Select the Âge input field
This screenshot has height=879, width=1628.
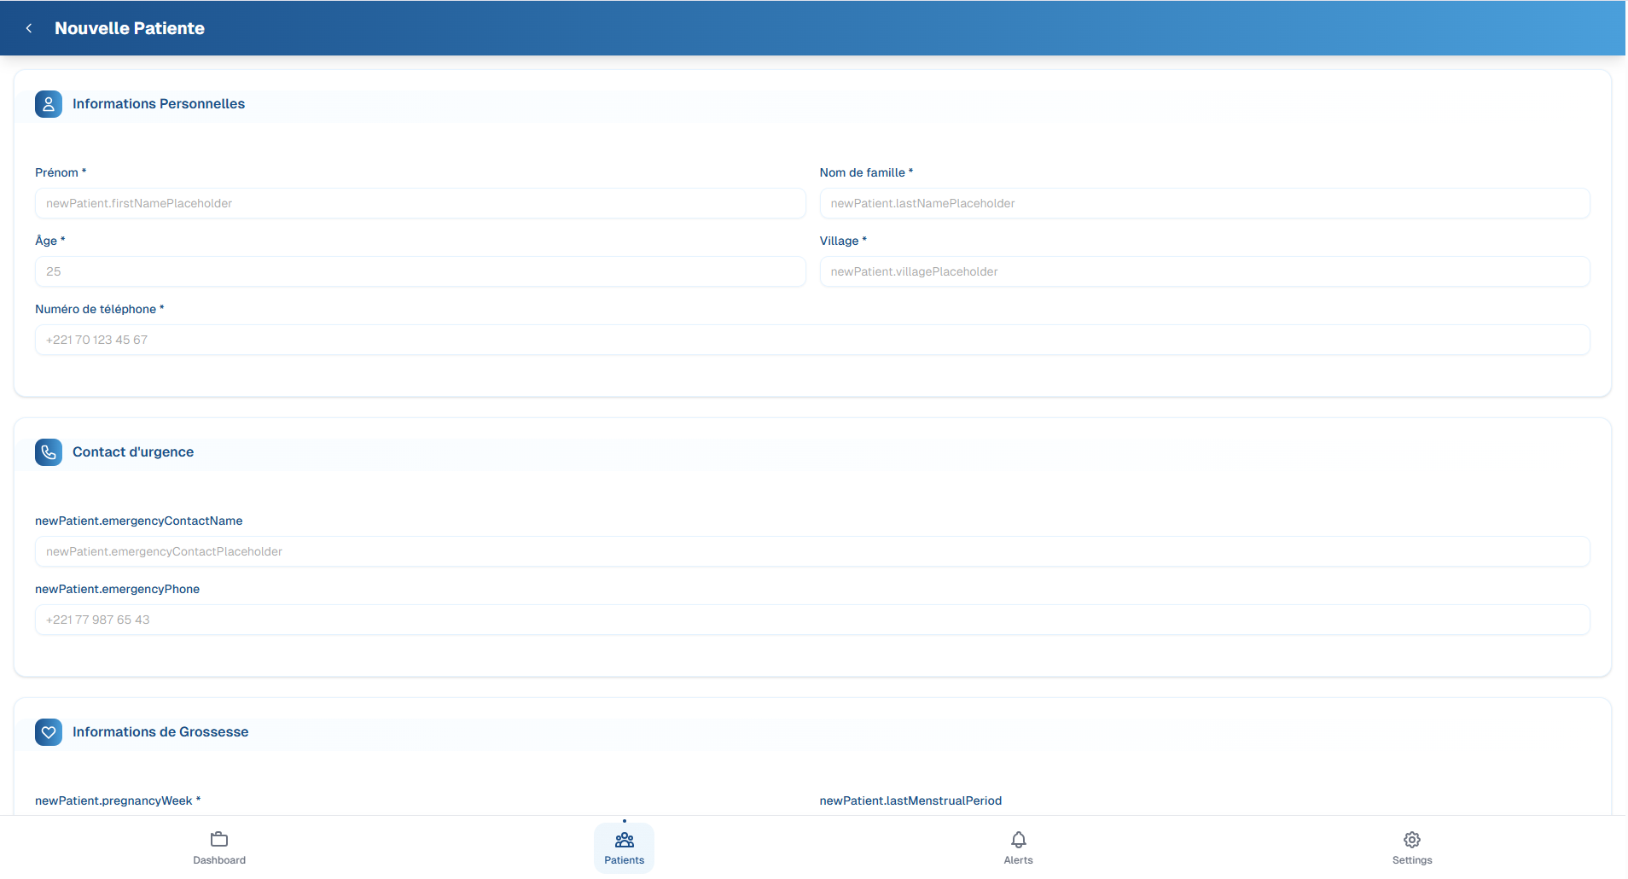420,271
